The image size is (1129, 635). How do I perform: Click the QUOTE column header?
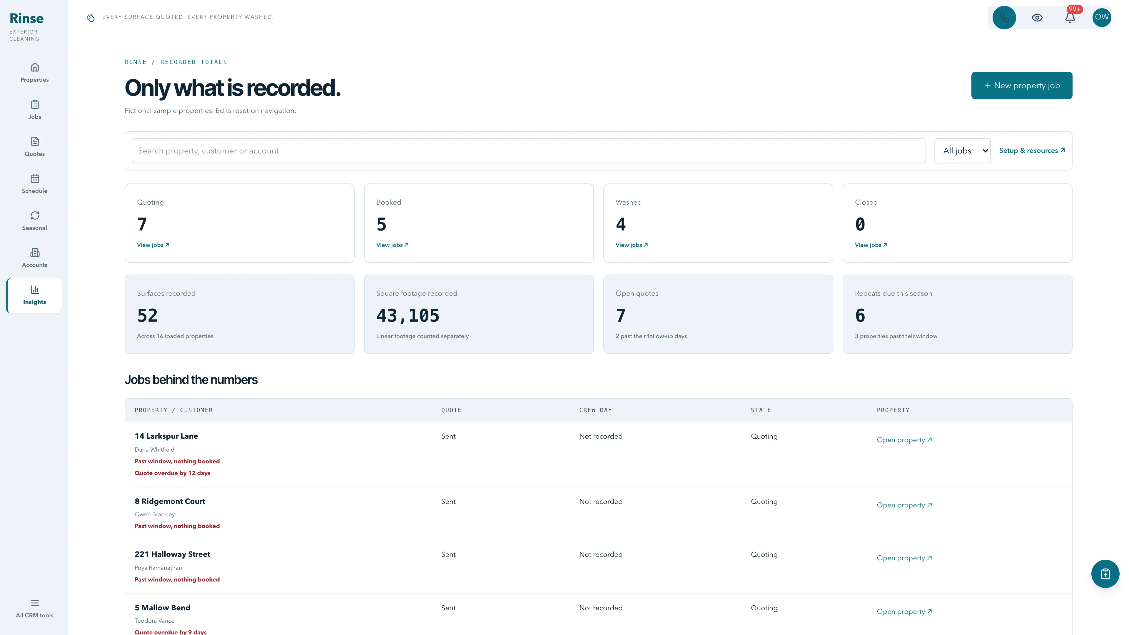[x=451, y=410]
